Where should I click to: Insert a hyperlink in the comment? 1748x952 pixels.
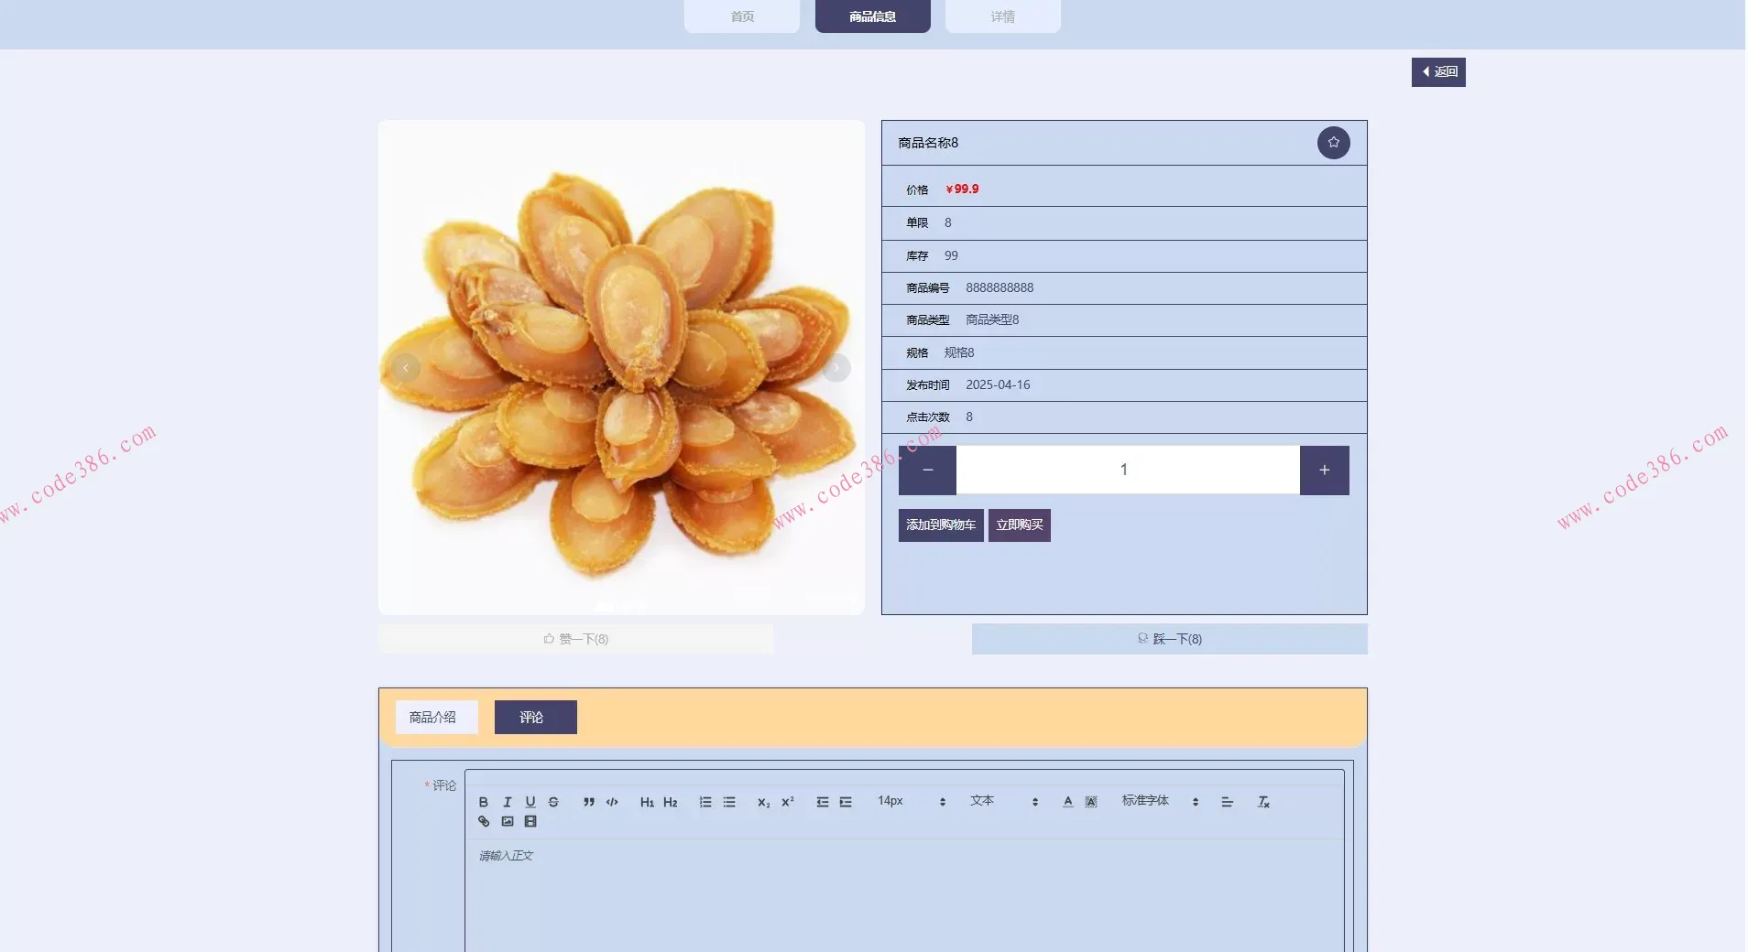tap(484, 822)
